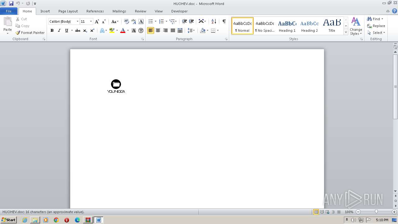398x224 pixels.
Task: Click the Numbering list icon
Action: [x=161, y=21]
